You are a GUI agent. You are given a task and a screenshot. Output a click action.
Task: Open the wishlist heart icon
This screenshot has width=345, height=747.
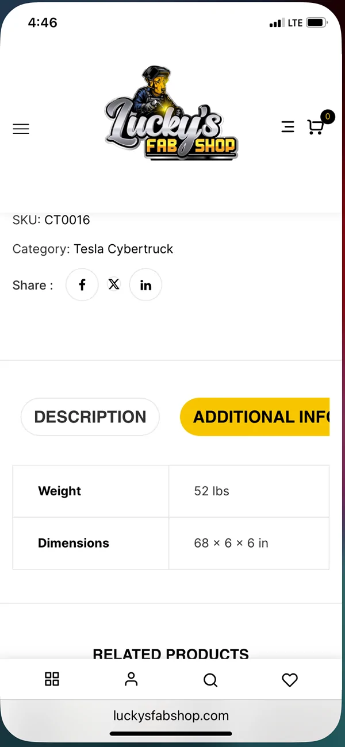290,680
